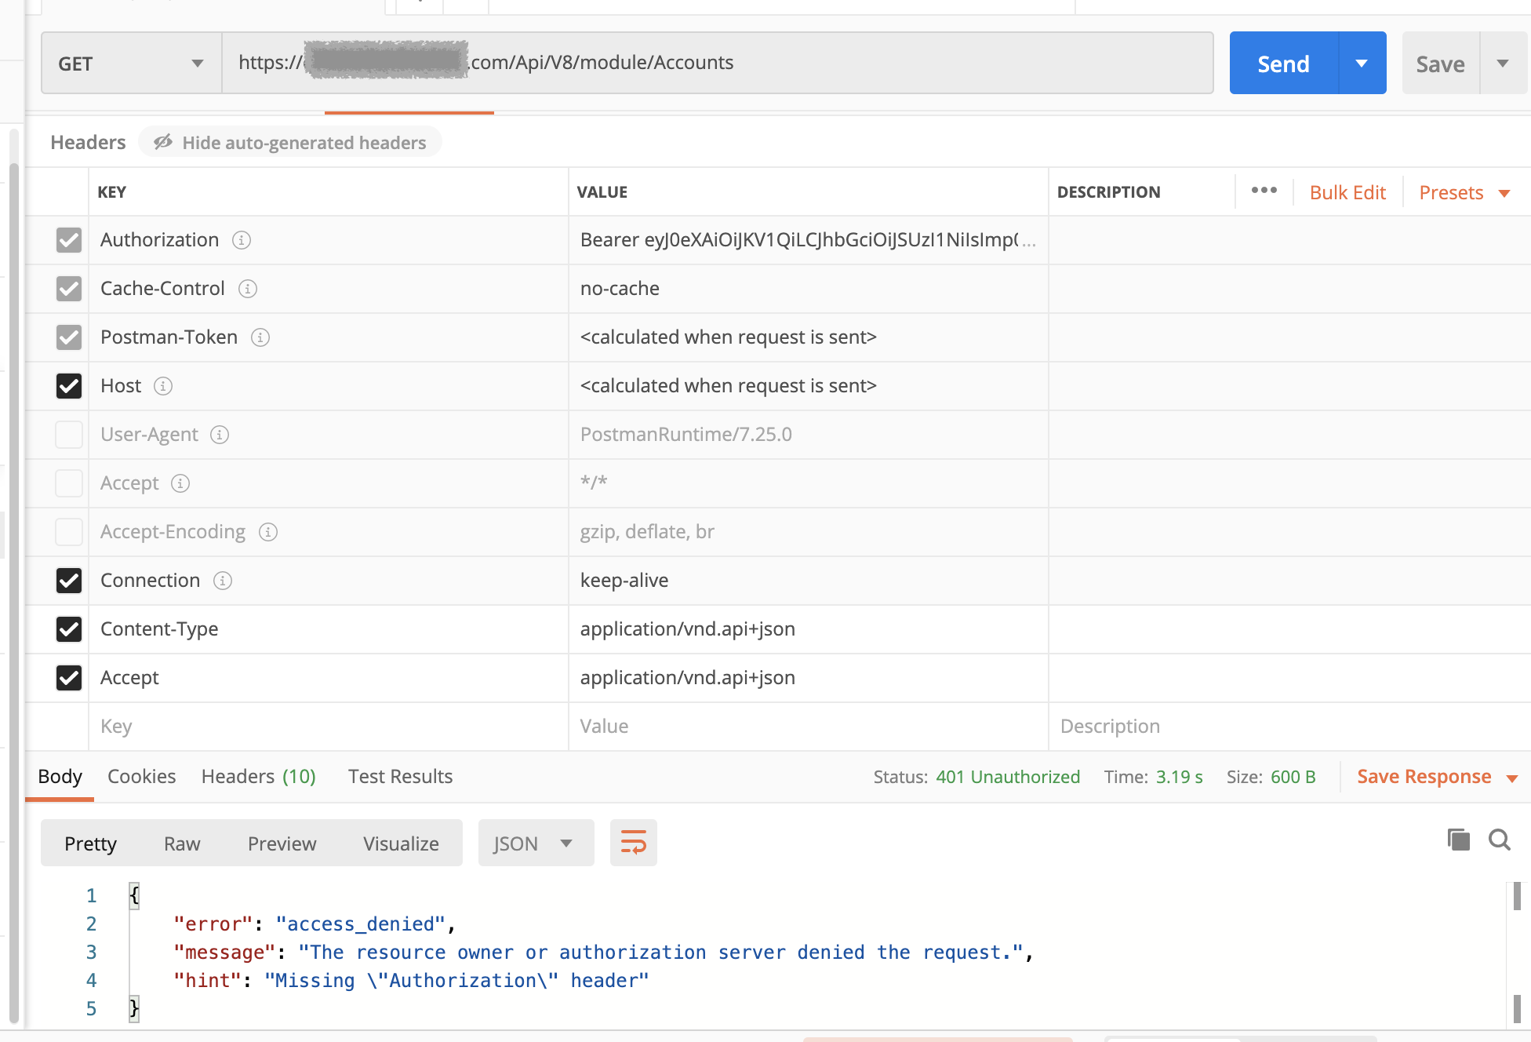
Task: Copy response body to clipboard icon
Action: pyautogui.click(x=1459, y=840)
